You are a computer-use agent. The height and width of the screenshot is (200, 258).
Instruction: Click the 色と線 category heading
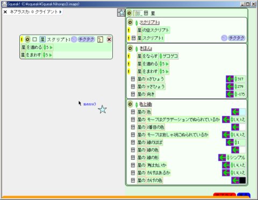coord(146,104)
